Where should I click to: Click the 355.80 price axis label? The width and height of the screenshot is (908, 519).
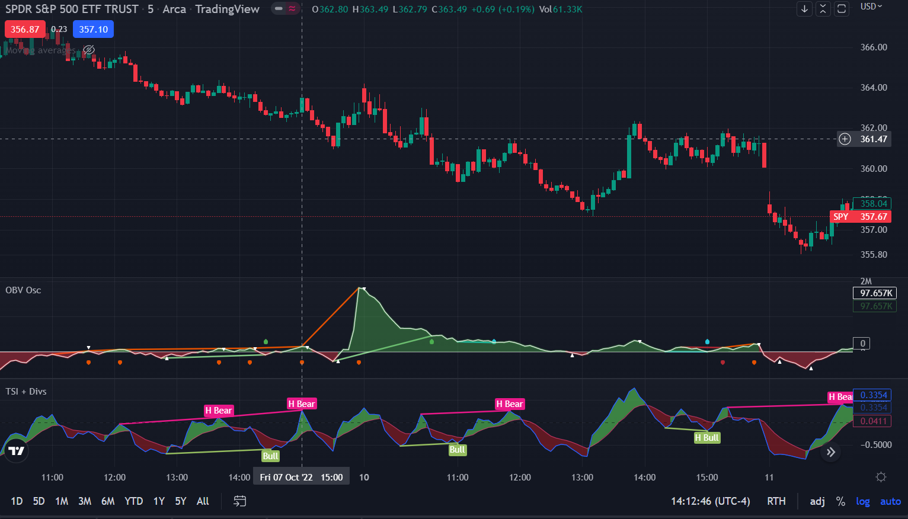pyautogui.click(x=874, y=255)
